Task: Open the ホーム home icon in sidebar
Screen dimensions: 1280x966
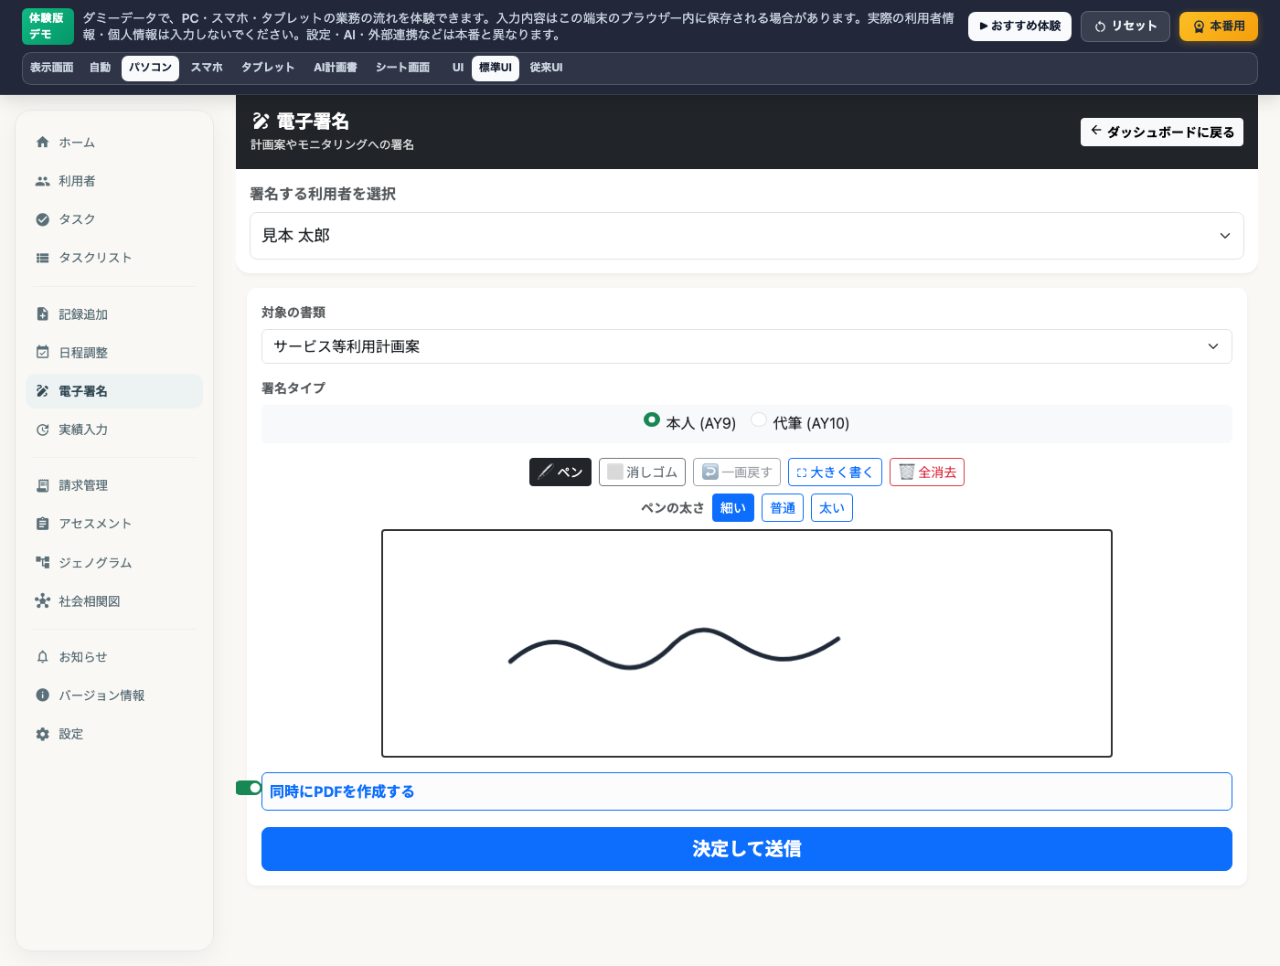Action: tap(42, 143)
